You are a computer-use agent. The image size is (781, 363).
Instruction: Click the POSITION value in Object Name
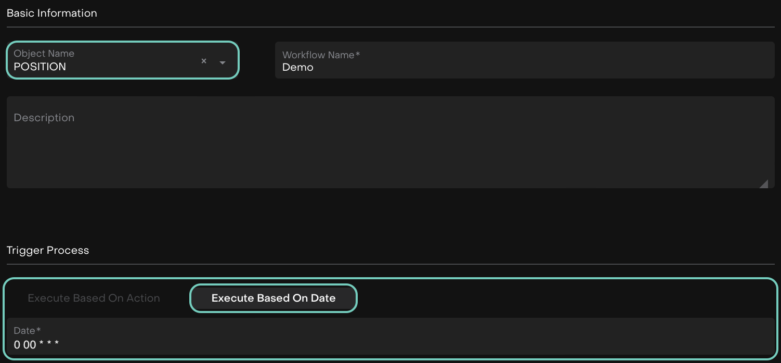pyautogui.click(x=40, y=67)
